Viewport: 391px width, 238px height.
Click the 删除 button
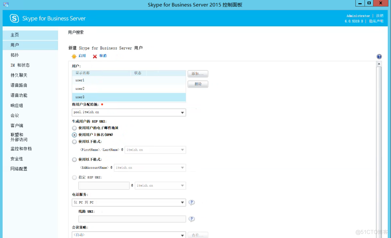(198, 84)
